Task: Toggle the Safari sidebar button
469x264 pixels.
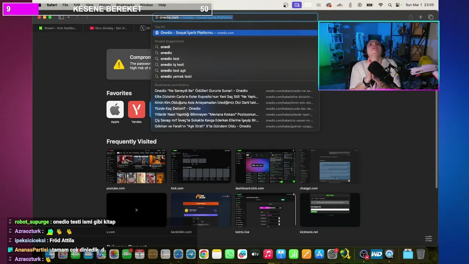Action: coord(61,17)
